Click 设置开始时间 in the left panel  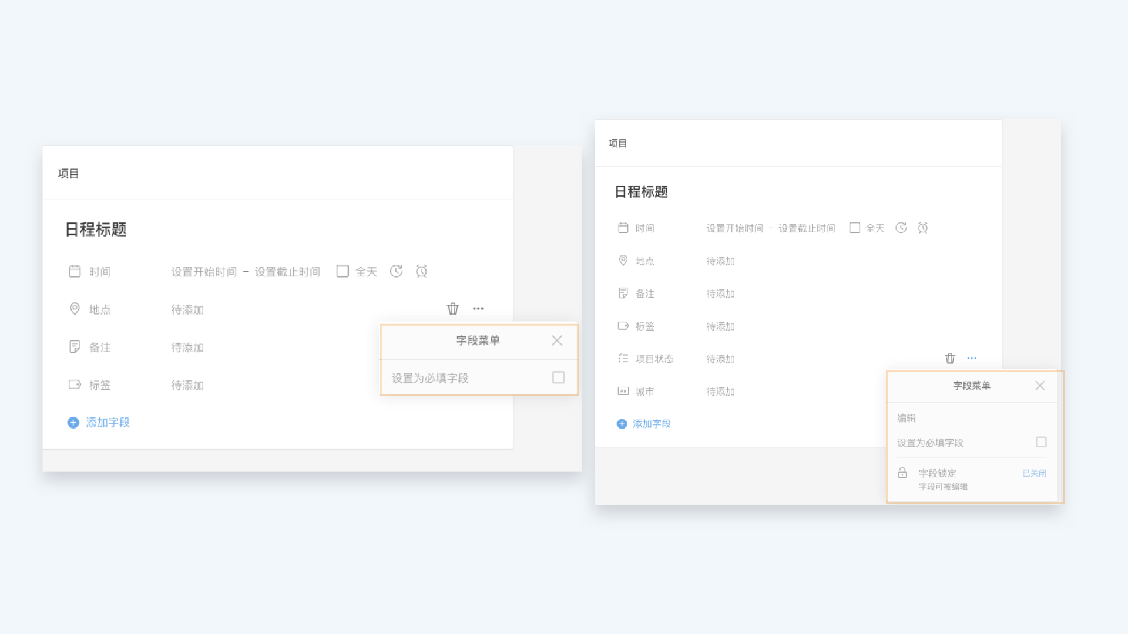point(204,272)
